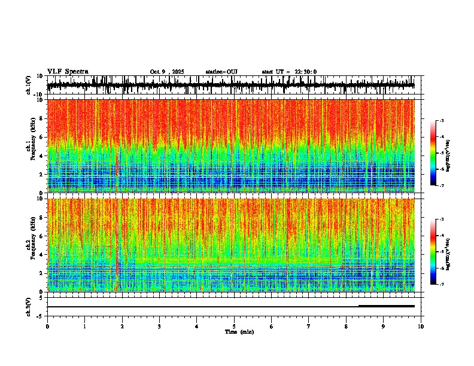The width and height of the screenshot is (474, 366).
Task: Click time axis tick label "6"
Action: pos(272,327)
